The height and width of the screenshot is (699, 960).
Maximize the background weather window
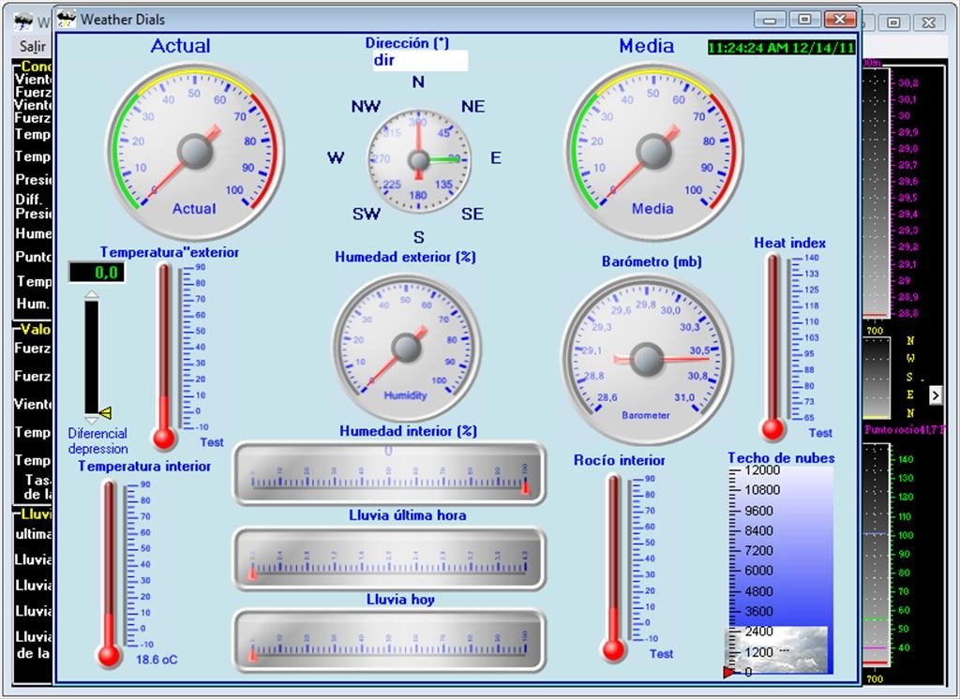[x=893, y=22]
